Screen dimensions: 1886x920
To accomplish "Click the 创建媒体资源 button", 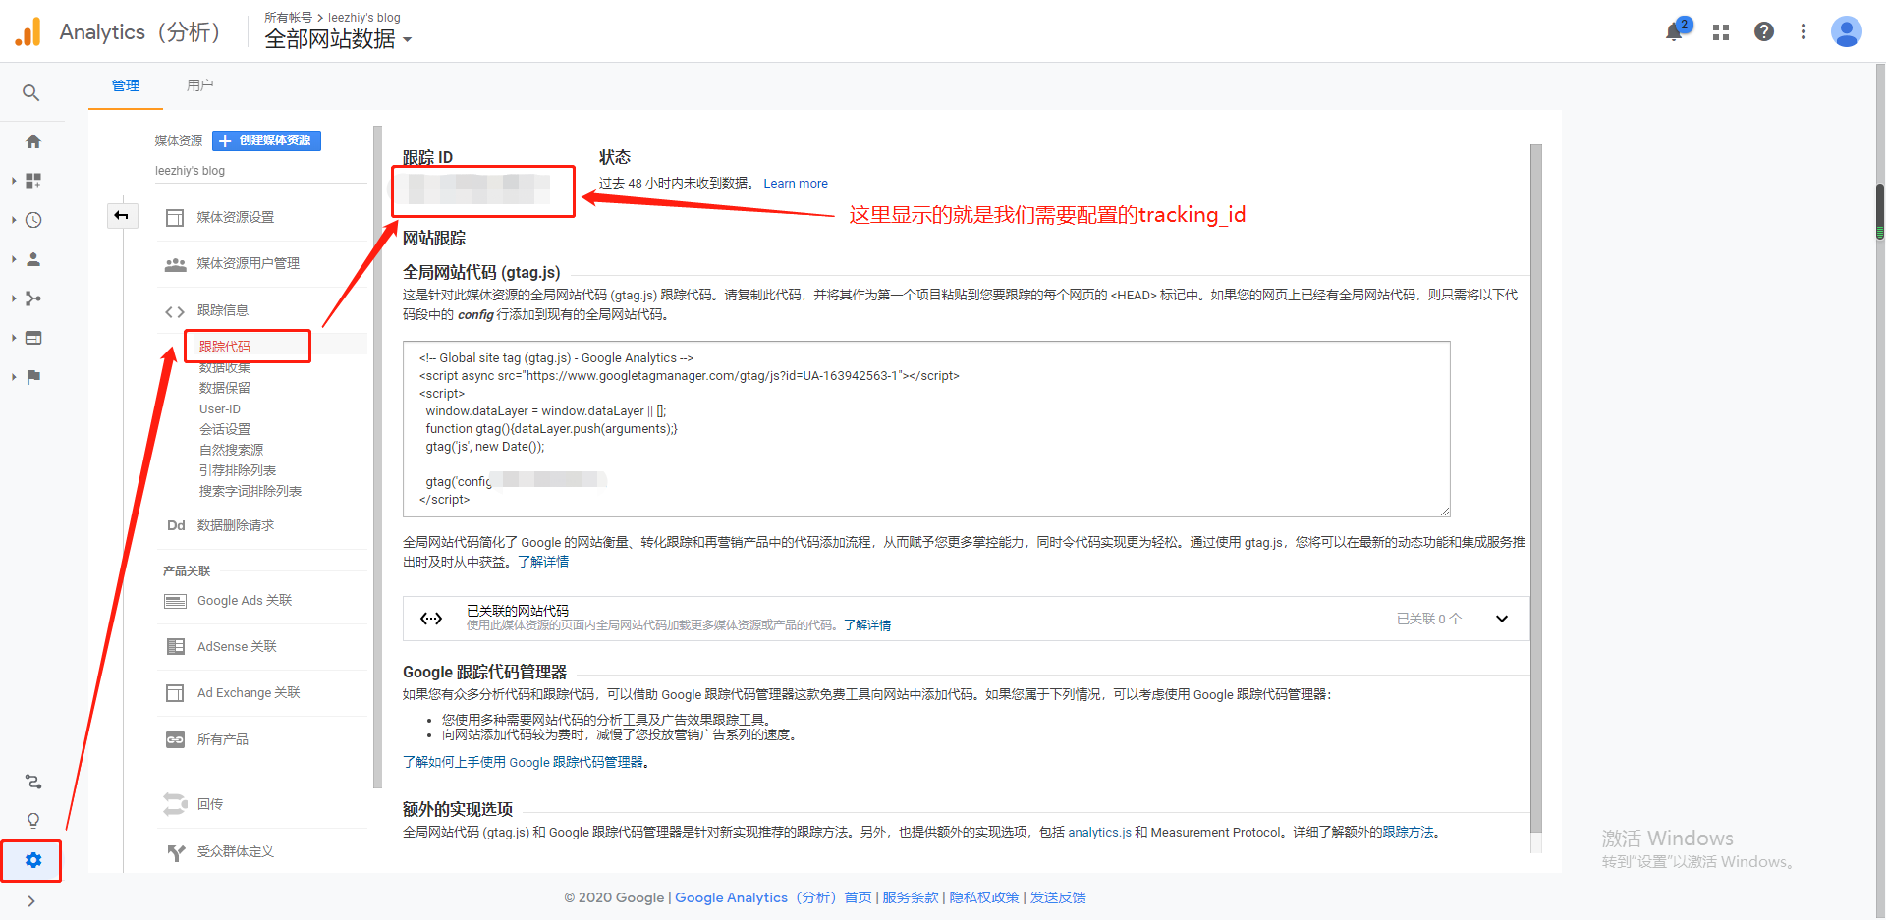I will tap(267, 140).
